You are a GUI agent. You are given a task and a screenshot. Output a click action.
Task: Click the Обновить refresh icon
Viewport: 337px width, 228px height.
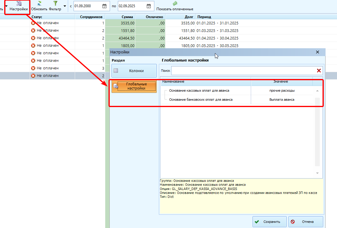pos(39,3)
